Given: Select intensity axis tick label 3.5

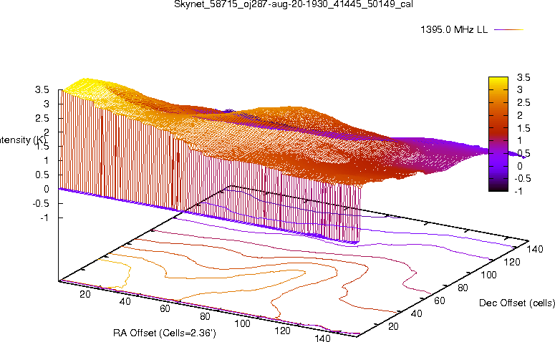Looking at the screenshot, I should 42,90.
